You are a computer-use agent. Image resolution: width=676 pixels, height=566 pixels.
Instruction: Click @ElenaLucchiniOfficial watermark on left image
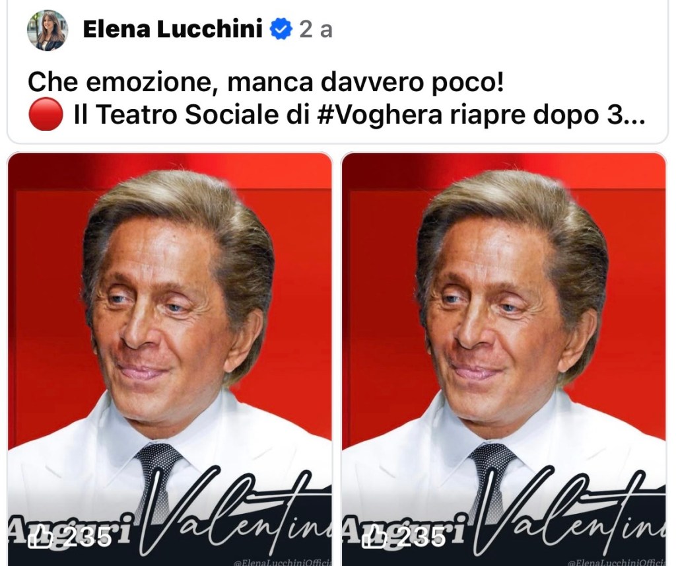283,562
